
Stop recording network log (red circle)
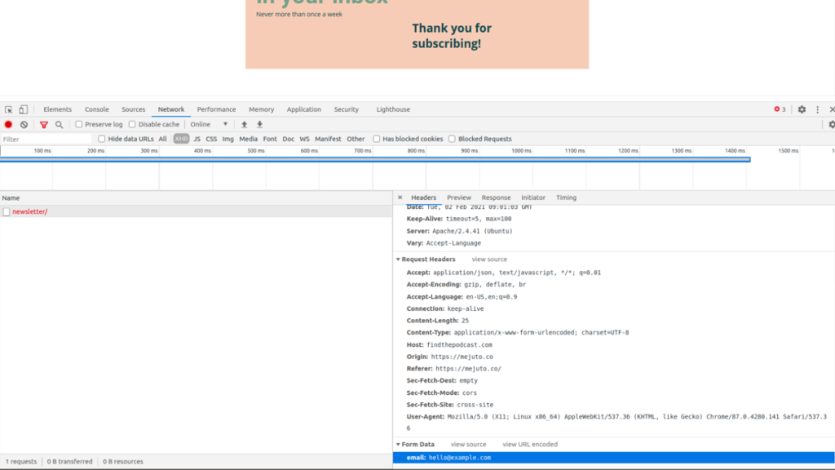pos(8,125)
